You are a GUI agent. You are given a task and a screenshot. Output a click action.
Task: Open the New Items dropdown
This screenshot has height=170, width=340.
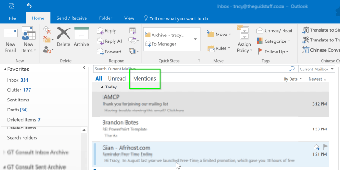[x=29, y=40]
